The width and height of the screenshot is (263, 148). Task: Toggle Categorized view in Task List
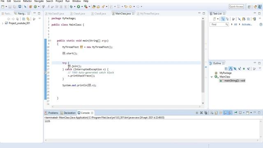[x=223, y=19]
